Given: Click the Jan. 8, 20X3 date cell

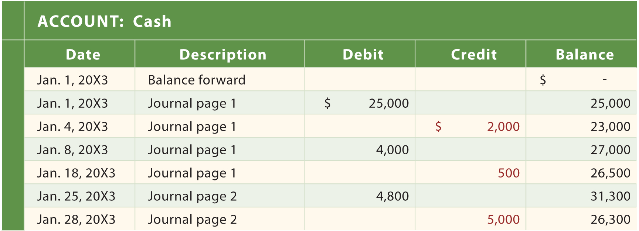Looking at the screenshot, I should (x=72, y=150).
